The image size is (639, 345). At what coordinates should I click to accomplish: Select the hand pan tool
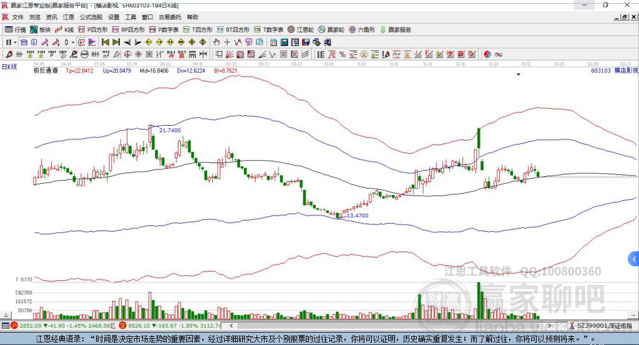point(217,42)
